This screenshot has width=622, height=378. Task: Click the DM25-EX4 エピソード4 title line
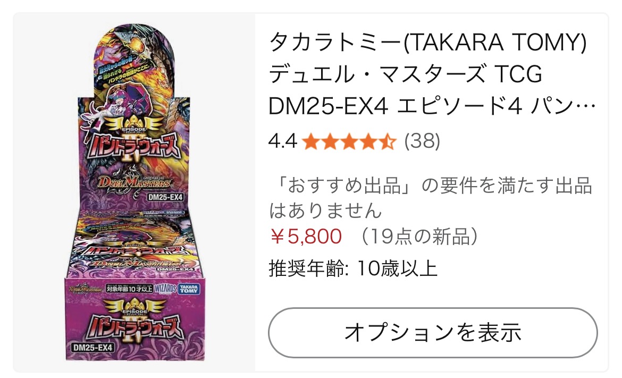tap(432, 106)
